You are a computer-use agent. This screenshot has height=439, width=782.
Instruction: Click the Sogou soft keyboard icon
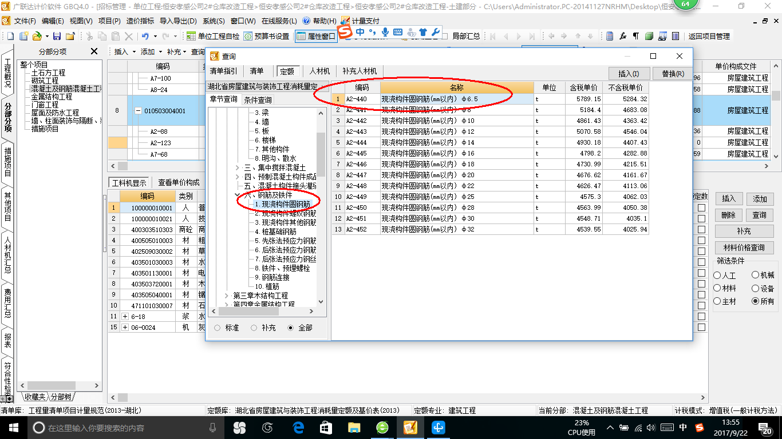(398, 32)
